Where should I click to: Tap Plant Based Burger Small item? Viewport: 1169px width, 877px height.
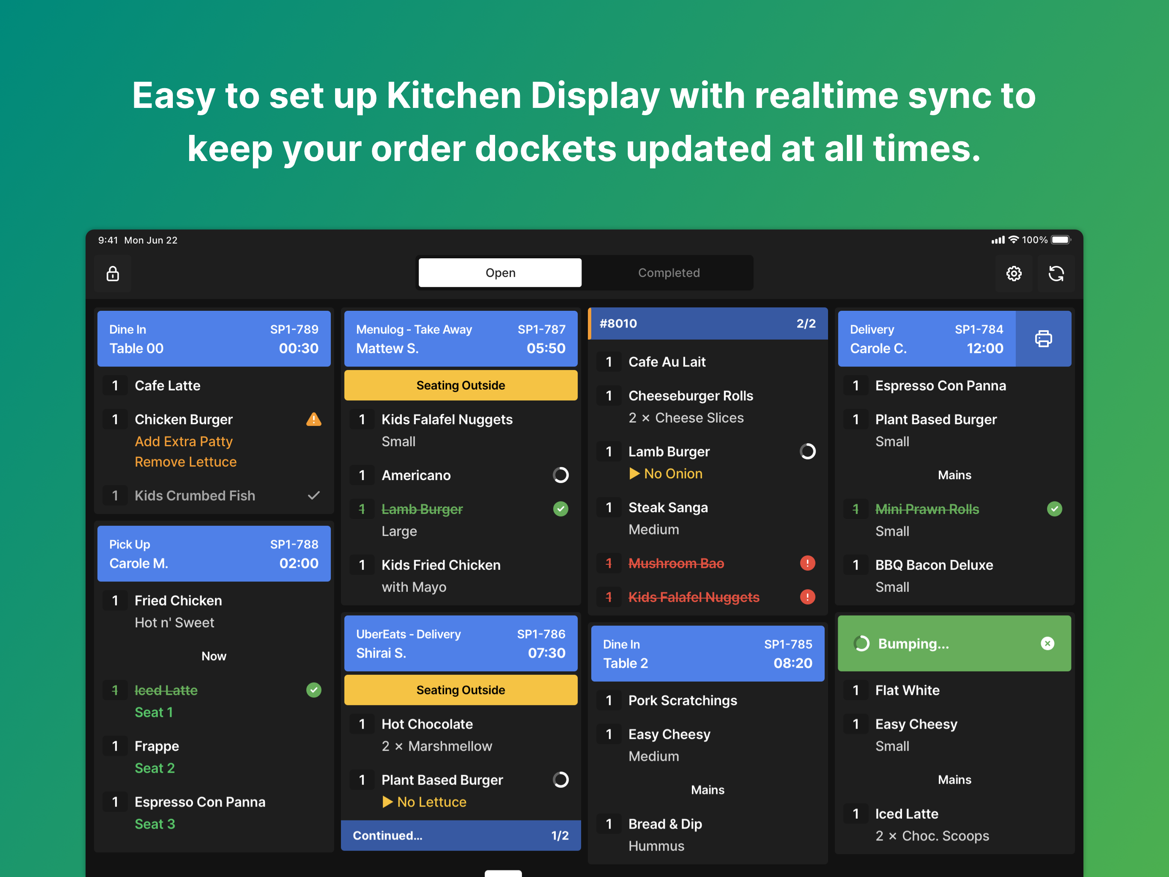pyautogui.click(x=955, y=430)
